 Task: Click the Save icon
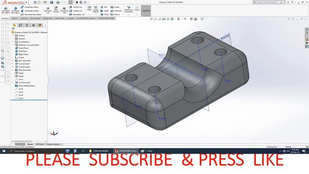52,2
